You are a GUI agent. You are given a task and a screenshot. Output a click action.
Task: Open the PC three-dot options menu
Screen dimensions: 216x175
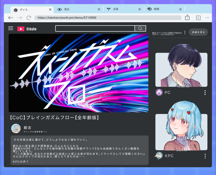tap(205, 93)
